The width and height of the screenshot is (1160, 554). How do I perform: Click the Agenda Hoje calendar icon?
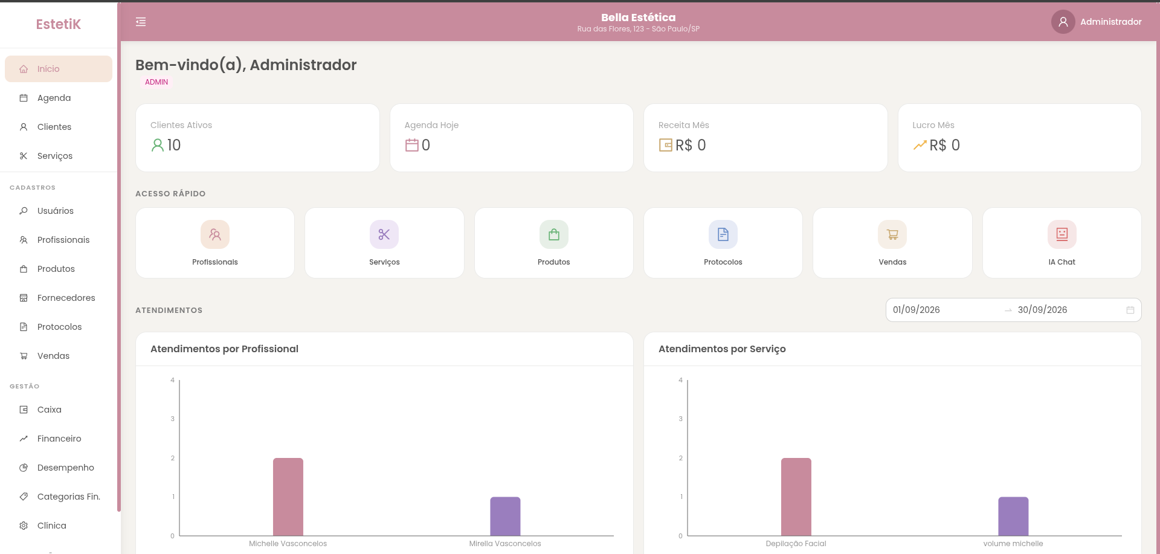412,145
